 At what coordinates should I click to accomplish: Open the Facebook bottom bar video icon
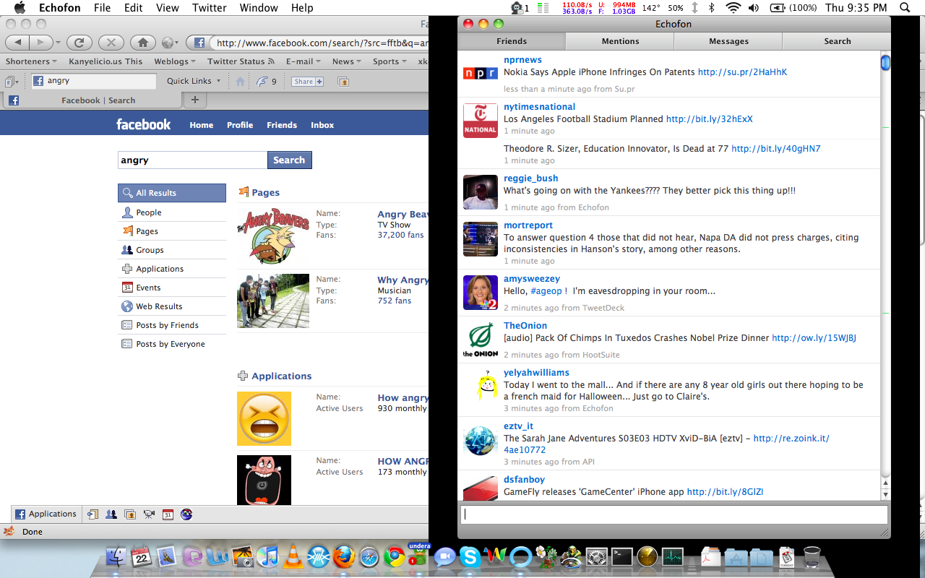(149, 514)
